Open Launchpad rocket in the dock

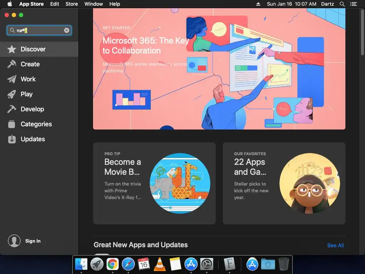click(x=97, y=264)
